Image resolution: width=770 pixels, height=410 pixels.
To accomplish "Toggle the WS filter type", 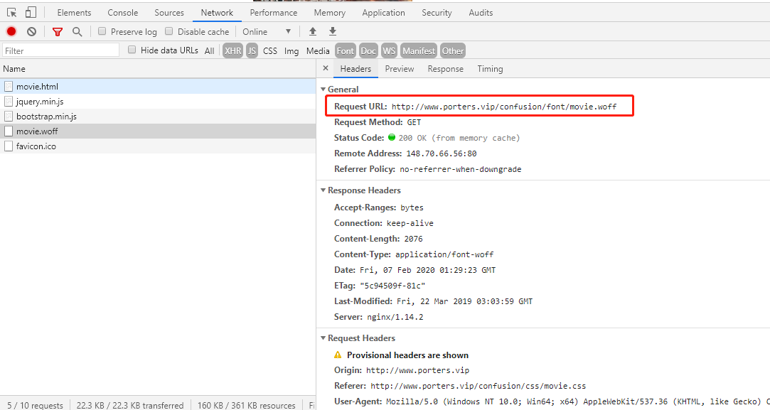I will point(389,50).
